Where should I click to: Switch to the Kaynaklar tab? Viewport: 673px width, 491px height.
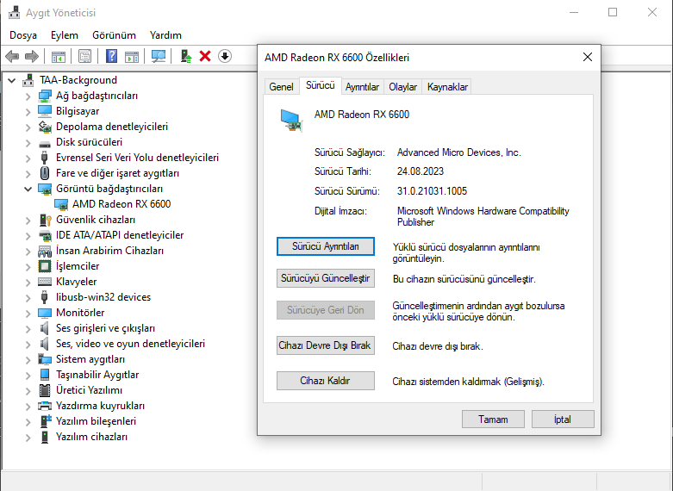[x=447, y=87]
